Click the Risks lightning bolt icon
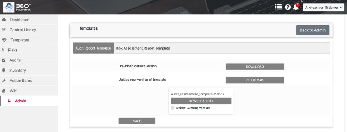 coord(3,50)
